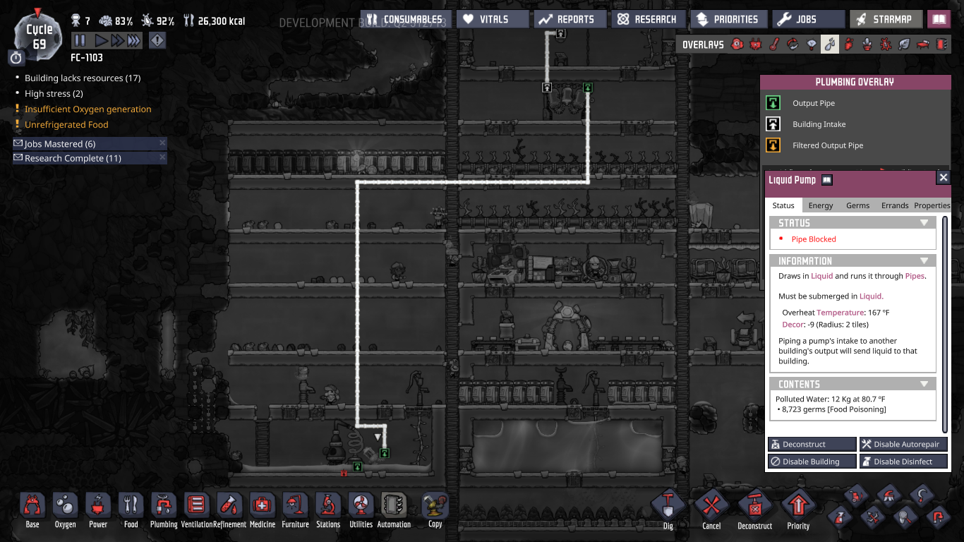The height and width of the screenshot is (542, 964).
Task: Switch to the Status tab
Action: pos(783,205)
